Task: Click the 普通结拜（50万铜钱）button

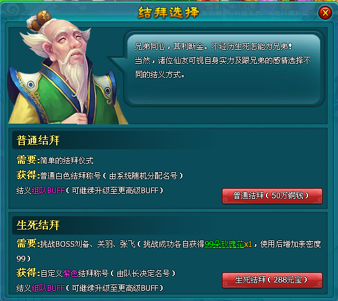Action: coord(272,196)
